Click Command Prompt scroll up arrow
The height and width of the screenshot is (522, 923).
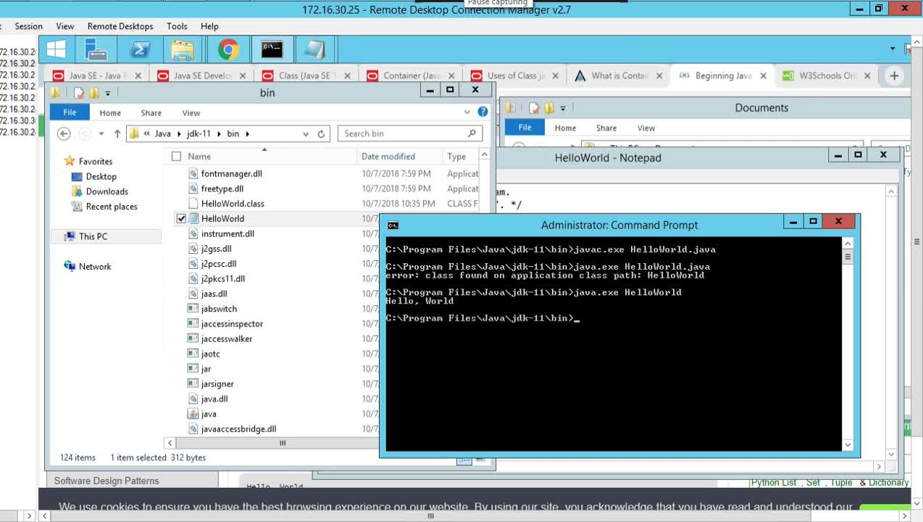pos(848,244)
